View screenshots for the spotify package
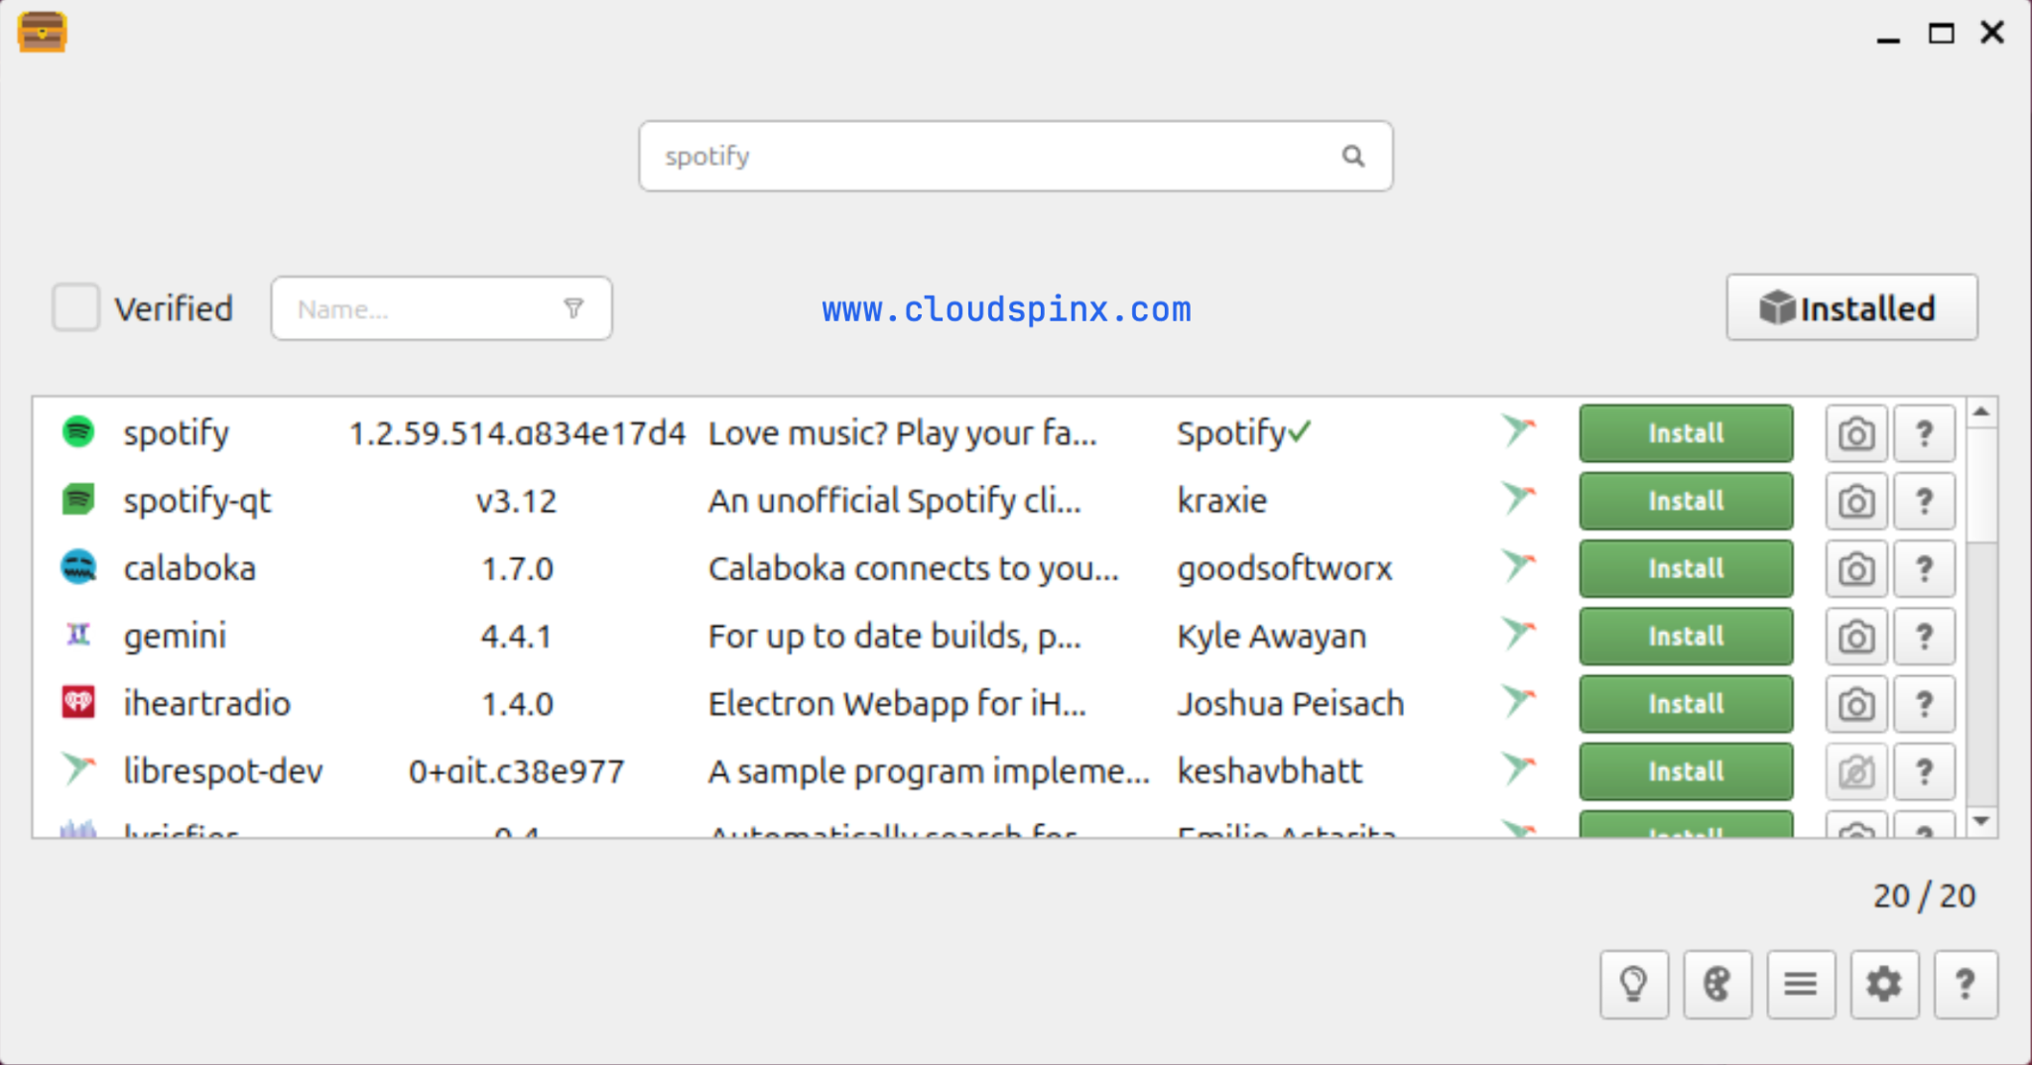 coord(1854,433)
